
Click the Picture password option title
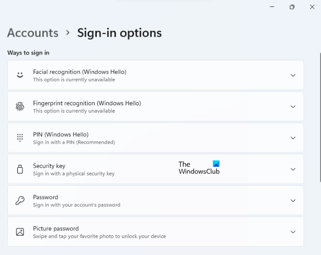pyautogui.click(x=55, y=228)
